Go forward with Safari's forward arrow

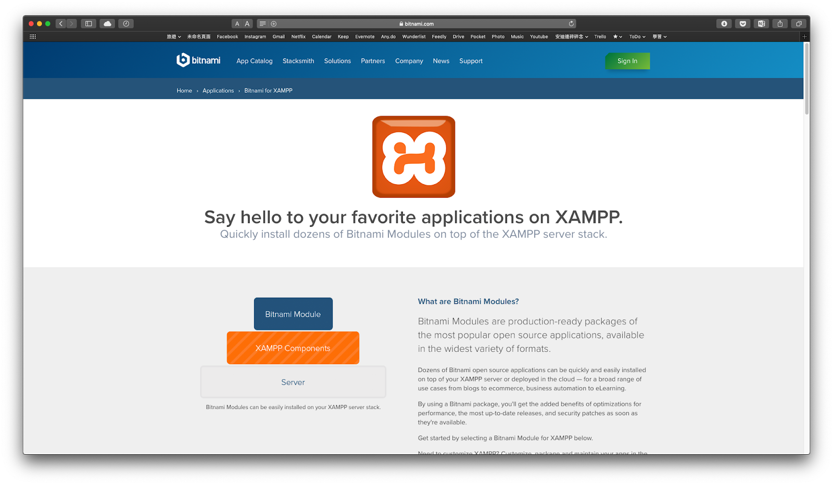72,23
